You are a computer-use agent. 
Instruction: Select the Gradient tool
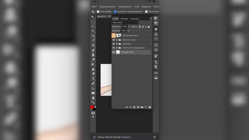point(93,65)
